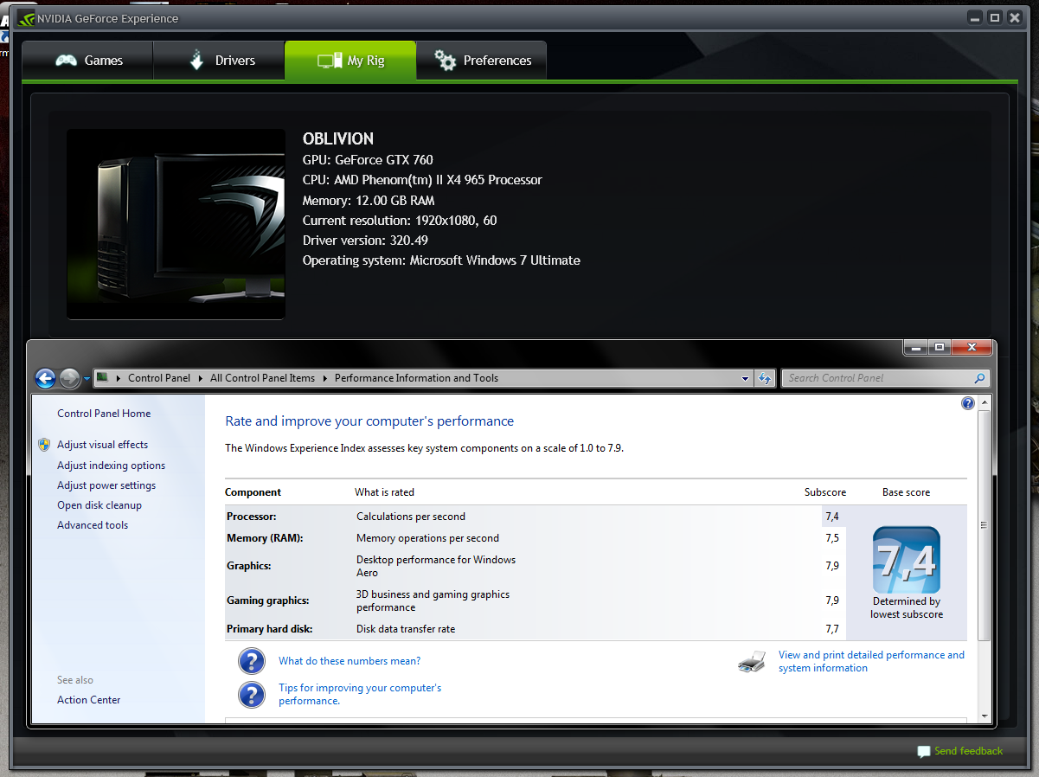Click Driver version: 320.49 text
This screenshot has width=1039, height=777.
[365, 240]
